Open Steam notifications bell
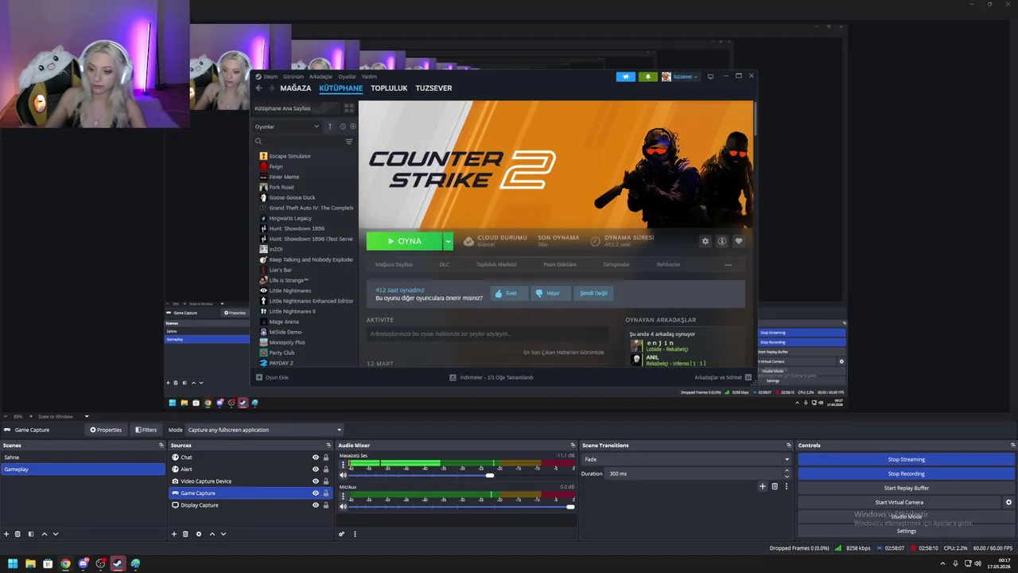Viewport: 1018px width, 573px height. 647,76
